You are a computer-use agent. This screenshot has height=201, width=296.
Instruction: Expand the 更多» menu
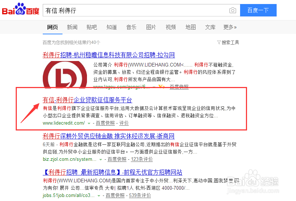click(230, 27)
